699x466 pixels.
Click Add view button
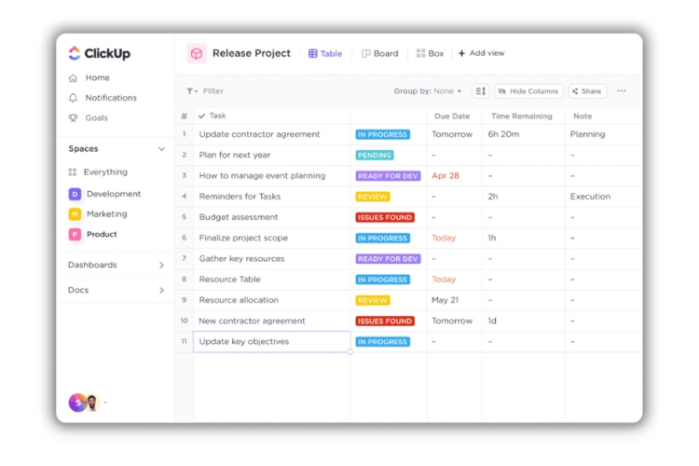pyautogui.click(x=481, y=54)
